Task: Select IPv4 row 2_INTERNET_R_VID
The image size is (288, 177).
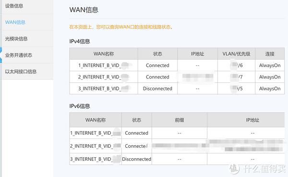Action: pos(177,77)
